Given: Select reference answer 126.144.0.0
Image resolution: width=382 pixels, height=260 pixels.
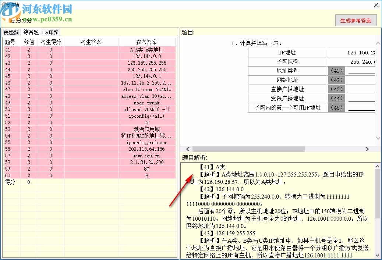Looking at the screenshot, I should pyautogui.click(x=147, y=56).
